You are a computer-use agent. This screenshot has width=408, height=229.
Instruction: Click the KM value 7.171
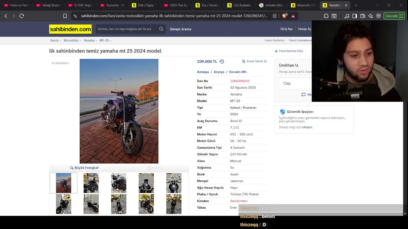pyautogui.click(x=234, y=128)
